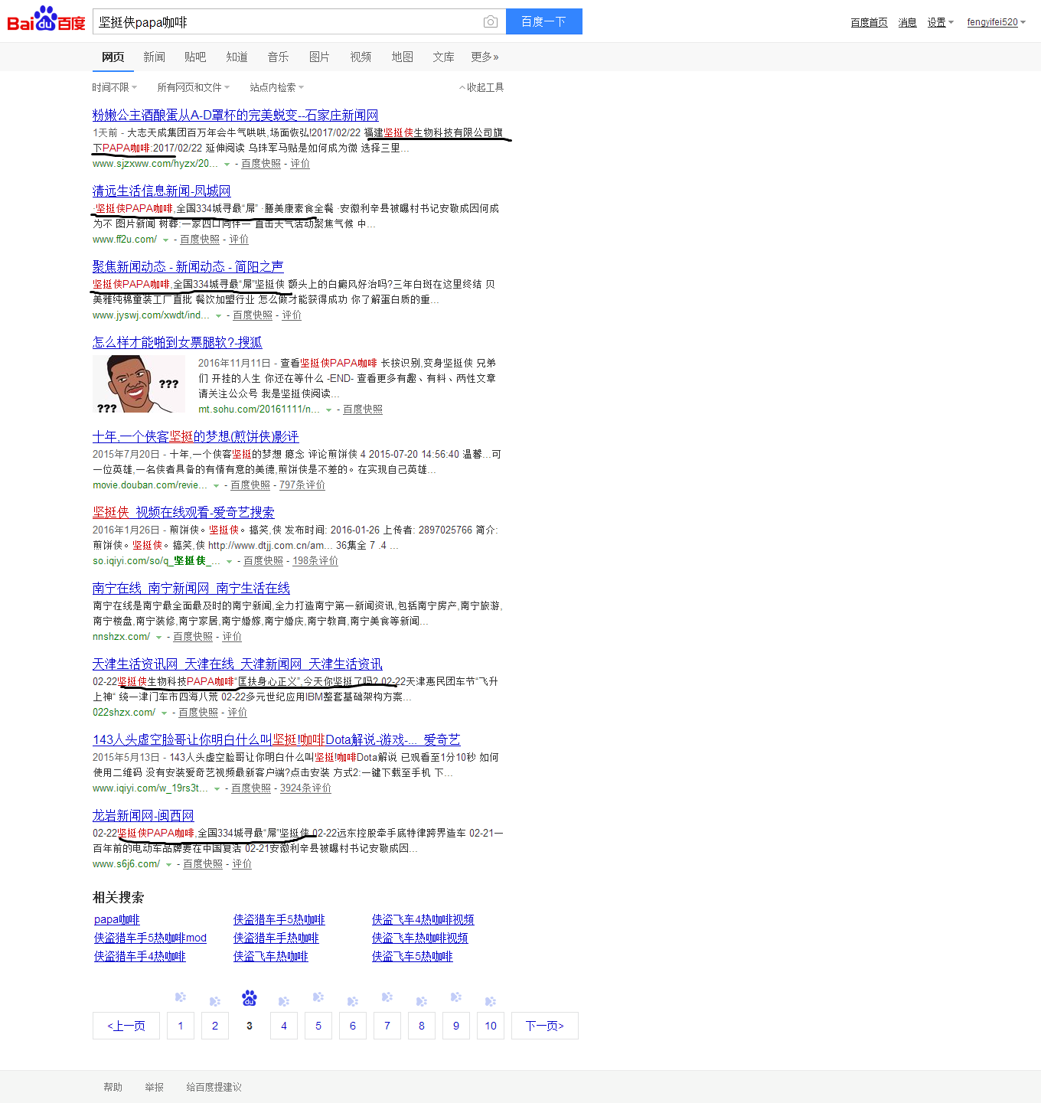Go to next page 下一页>
The image size is (1041, 1103).
coord(545,1026)
